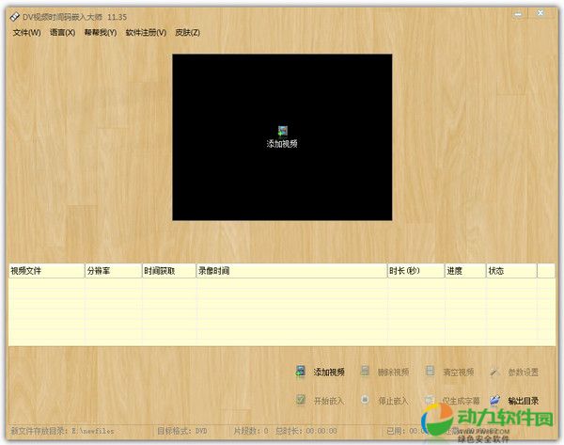Open the 皮肤(Z) skin menu
Viewport: 564px width, 445px height.
pos(187,32)
